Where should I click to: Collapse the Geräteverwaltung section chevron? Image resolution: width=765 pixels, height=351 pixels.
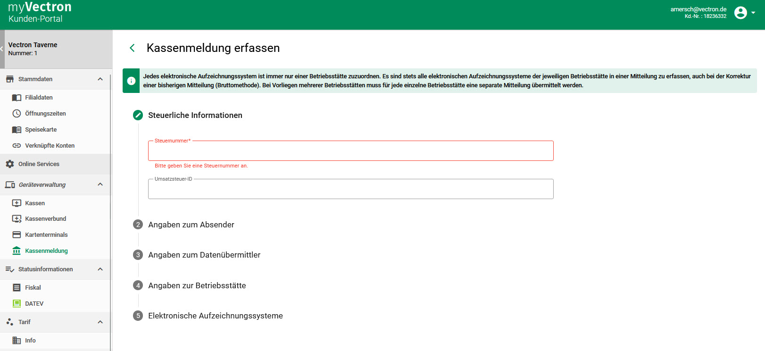click(100, 184)
